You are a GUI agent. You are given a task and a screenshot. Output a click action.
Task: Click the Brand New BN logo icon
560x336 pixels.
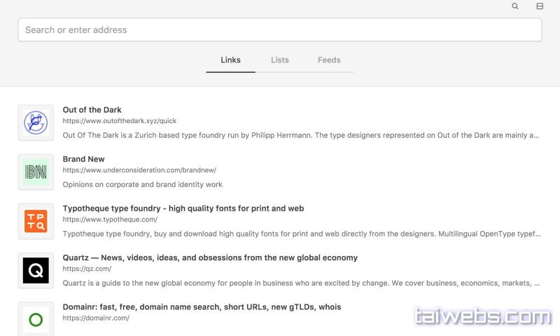[36, 172]
